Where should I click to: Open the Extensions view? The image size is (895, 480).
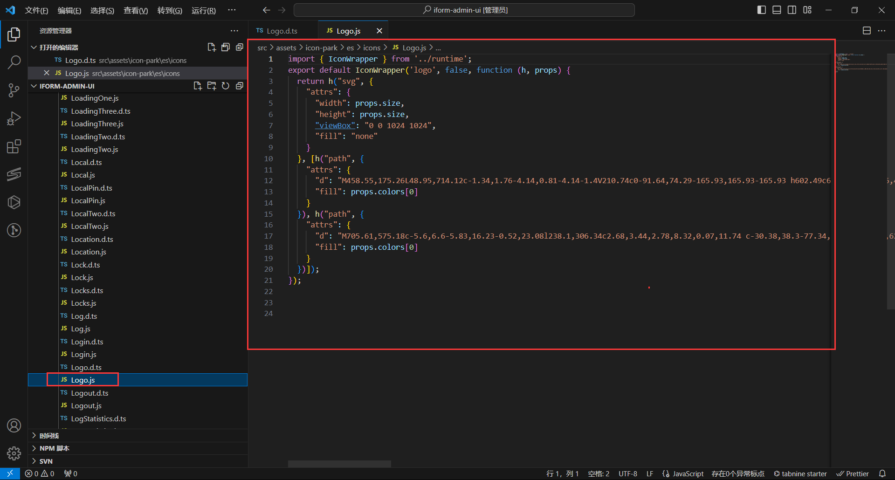14,147
